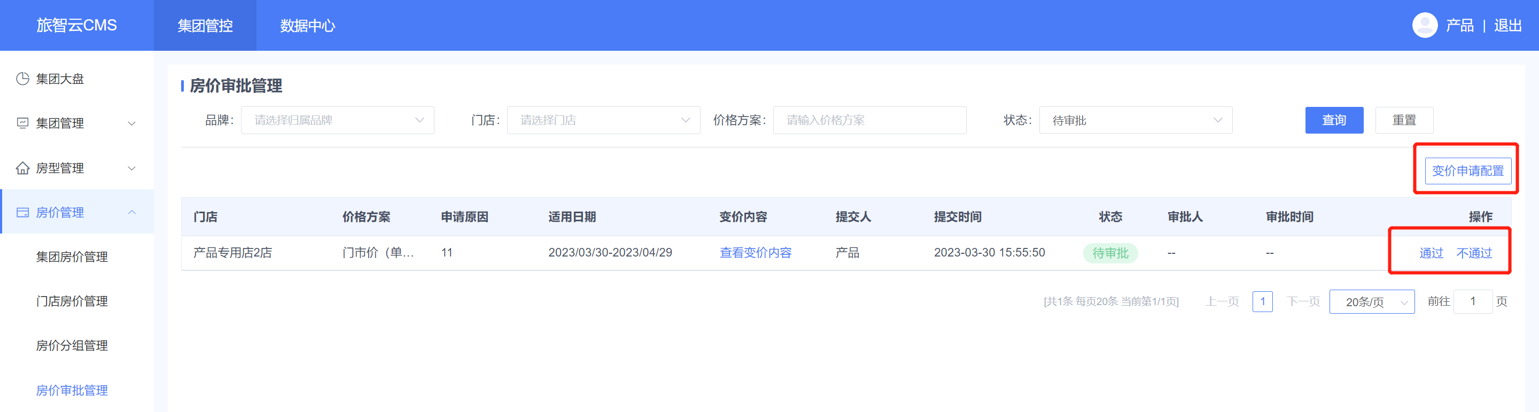The height and width of the screenshot is (412, 1539).
Task: Click the 变价内容 column header
Action: (743, 217)
